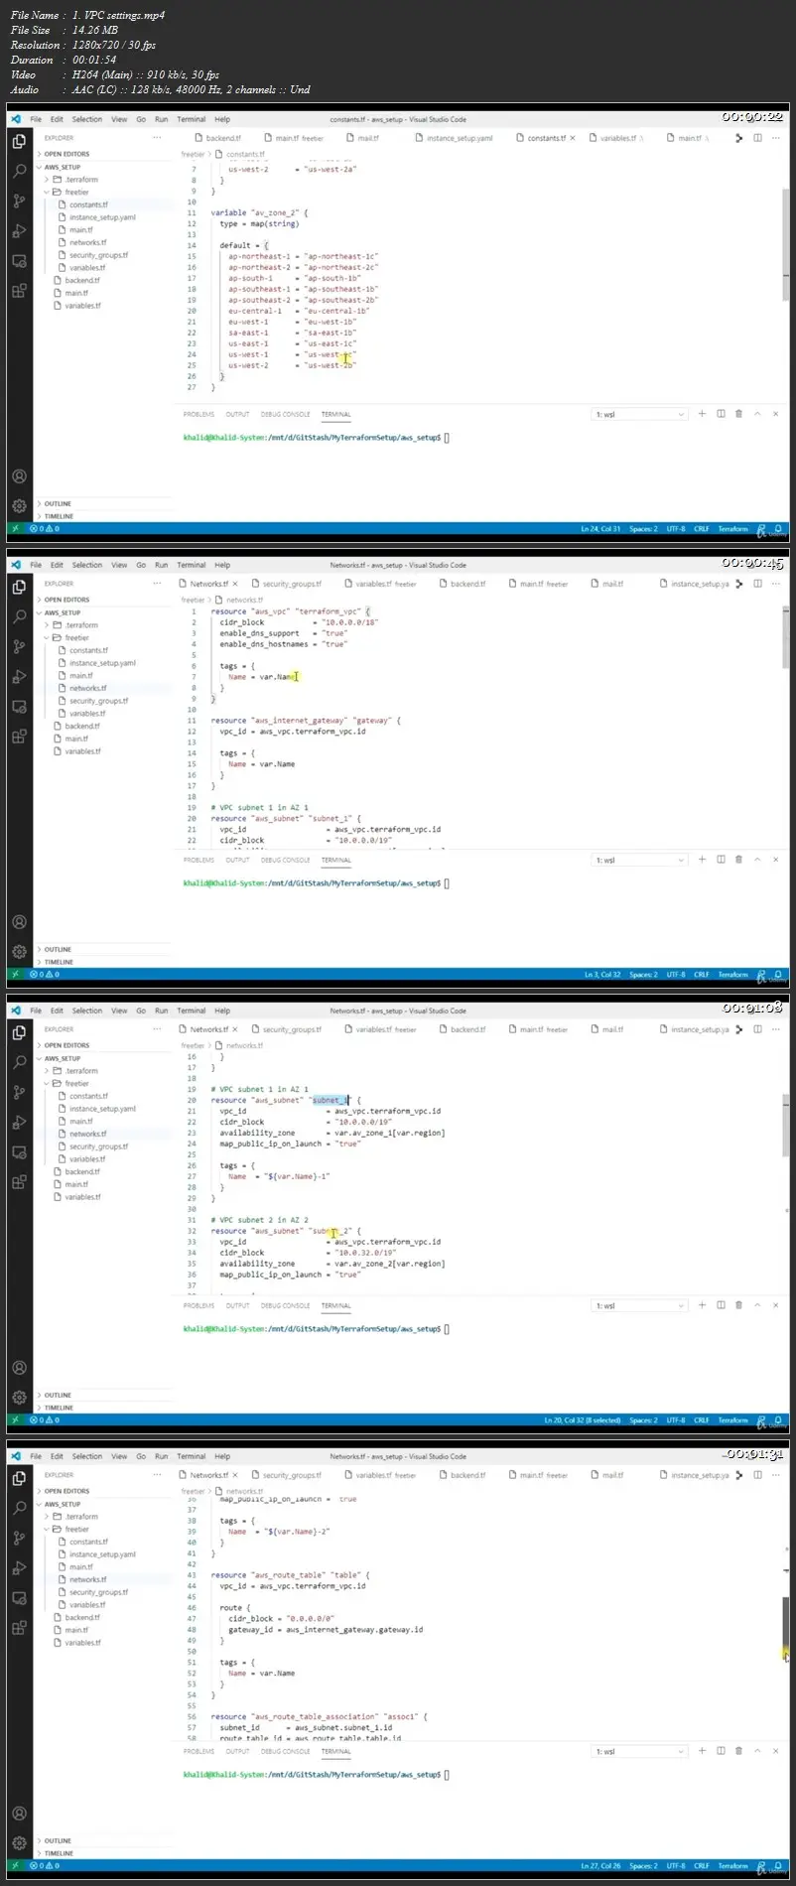Add new terminal in the 00:00:22 frame
796x1886 pixels.
(x=702, y=414)
